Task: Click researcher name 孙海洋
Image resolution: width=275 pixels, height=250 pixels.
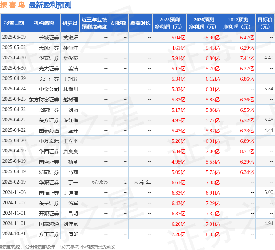Action: coord(71,48)
